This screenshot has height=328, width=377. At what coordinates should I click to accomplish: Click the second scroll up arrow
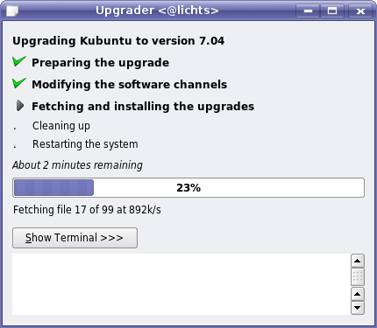coord(358,294)
